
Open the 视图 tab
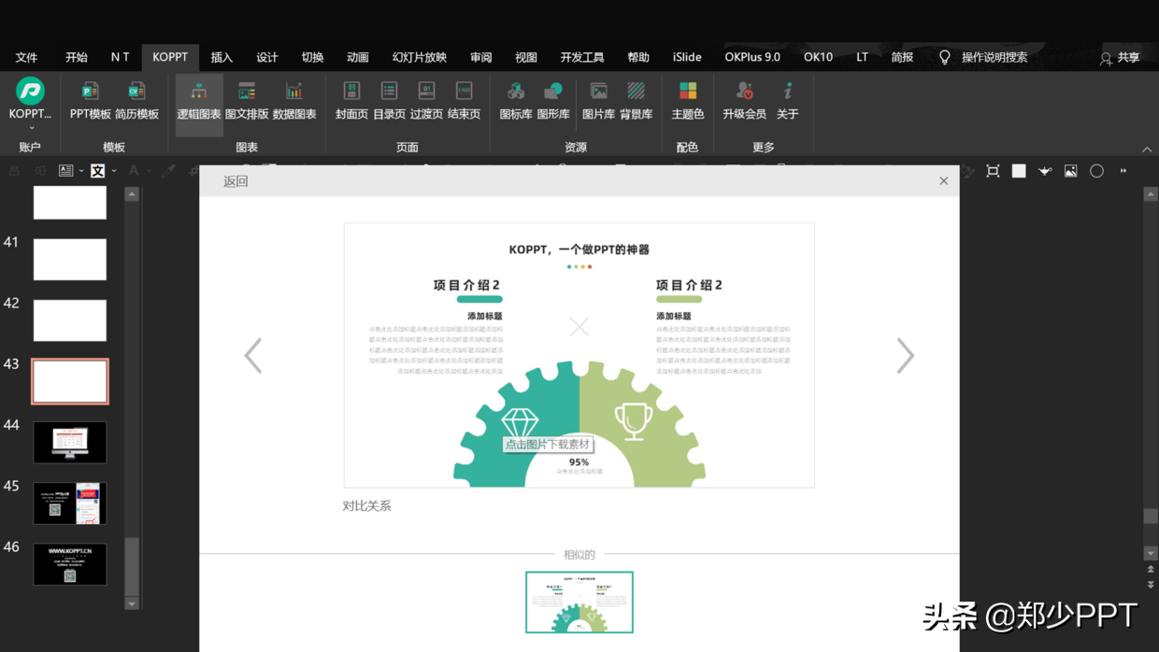point(526,58)
